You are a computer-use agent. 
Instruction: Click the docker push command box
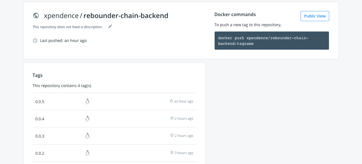coord(271,41)
